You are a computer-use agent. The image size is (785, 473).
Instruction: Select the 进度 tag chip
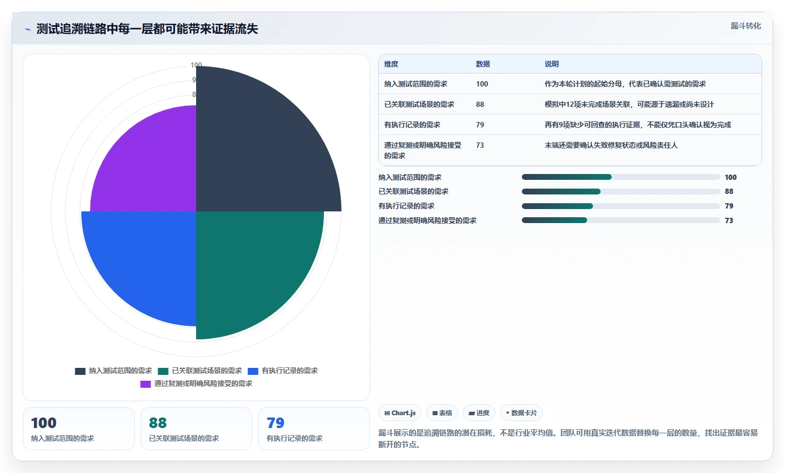tap(479, 413)
